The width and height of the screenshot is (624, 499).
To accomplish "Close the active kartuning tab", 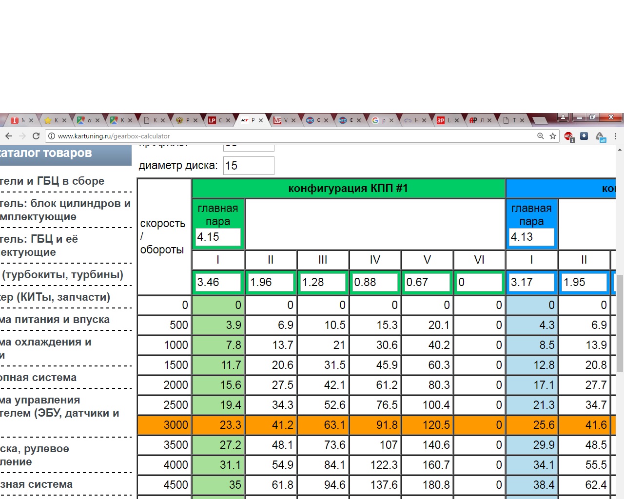I will [261, 120].
